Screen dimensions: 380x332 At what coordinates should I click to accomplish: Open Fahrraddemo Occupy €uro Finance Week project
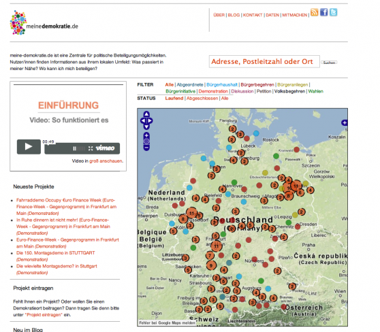point(67,207)
